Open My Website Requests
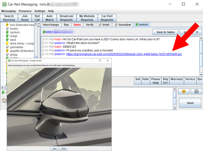 (x=87, y=18)
